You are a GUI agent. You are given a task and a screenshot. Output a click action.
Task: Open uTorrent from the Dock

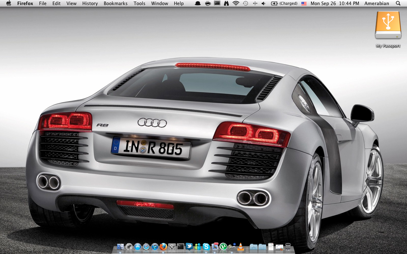224,246
